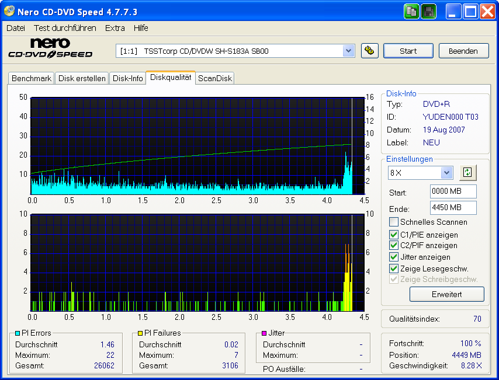Open the 8 X speed dropdown

pos(447,173)
